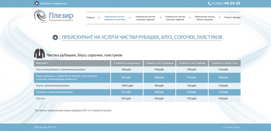Click the 168 руб. price cell

click(127, 70)
